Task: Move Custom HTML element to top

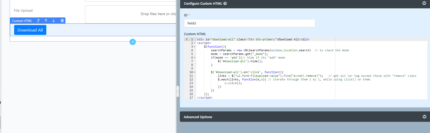Action: [38, 21]
